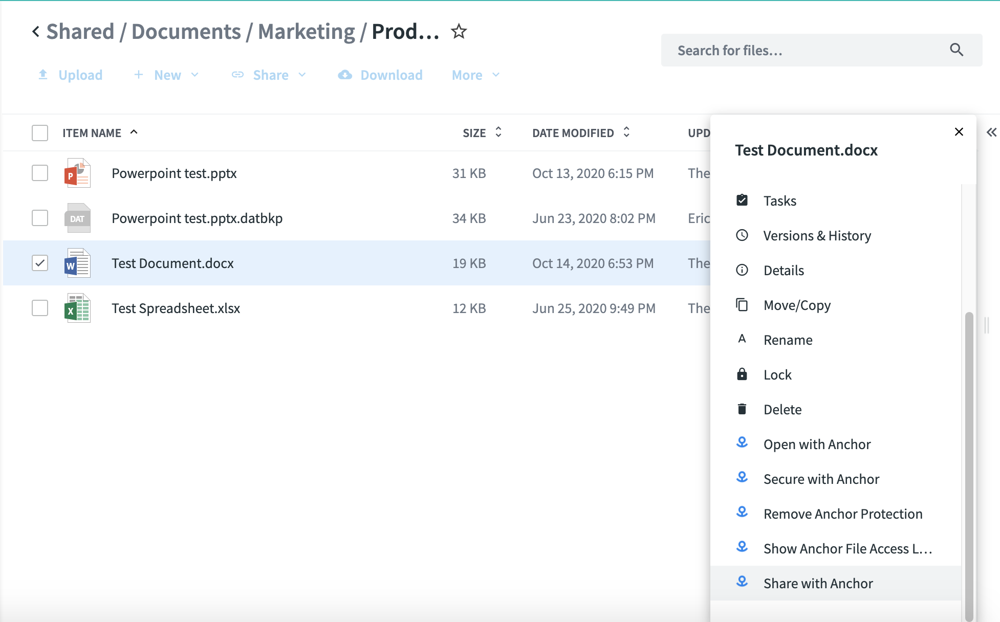Navigate to Marketing breadcrumb link
This screenshot has height=622, width=1000.
click(306, 32)
